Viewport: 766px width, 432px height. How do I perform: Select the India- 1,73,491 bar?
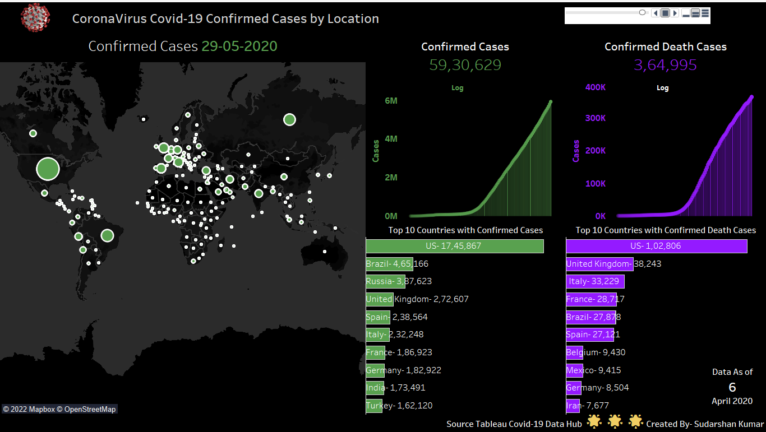(375, 388)
